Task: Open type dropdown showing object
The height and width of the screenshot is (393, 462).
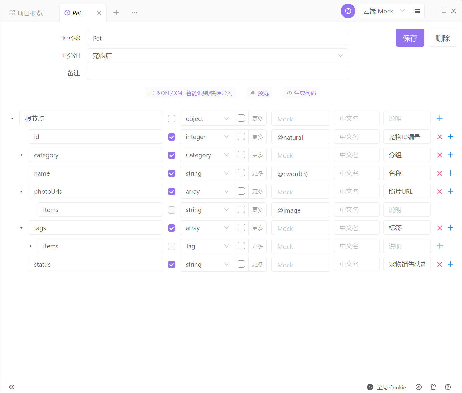Action: click(x=207, y=118)
